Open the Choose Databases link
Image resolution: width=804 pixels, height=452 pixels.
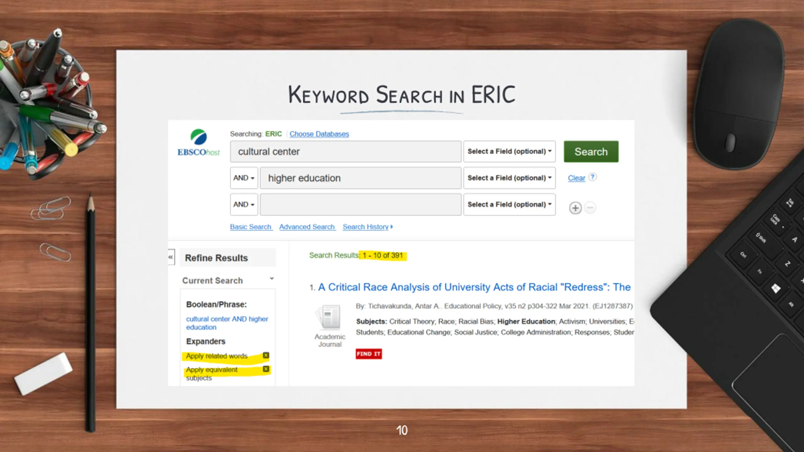tap(319, 134)
